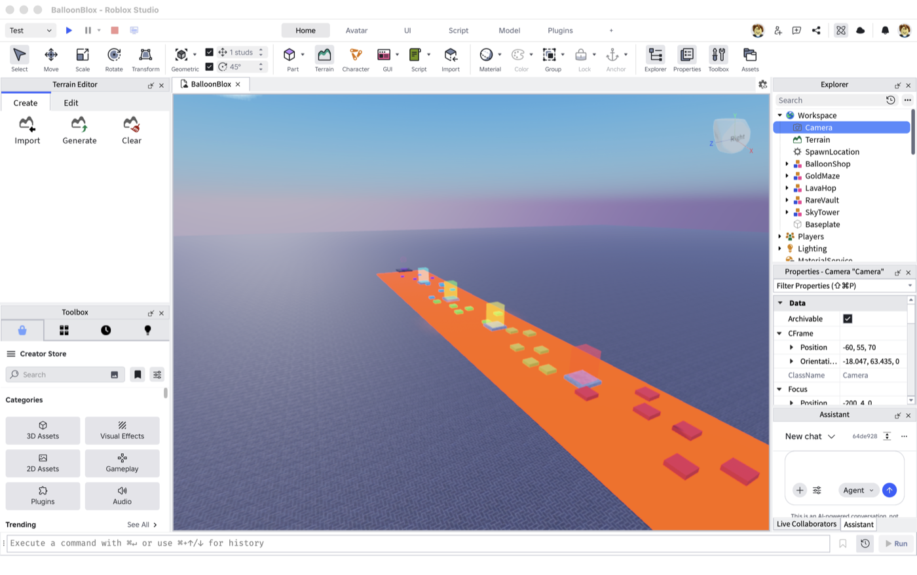917x575 pixels.
Task: Toggle the Explorer panel button
Action: [x=655, y=59]
